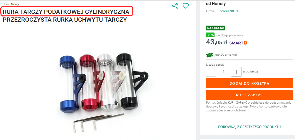Click the Supercena green badge

click(x=216, y=28)
